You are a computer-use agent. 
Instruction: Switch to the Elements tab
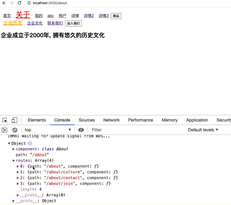pos(37,120)
